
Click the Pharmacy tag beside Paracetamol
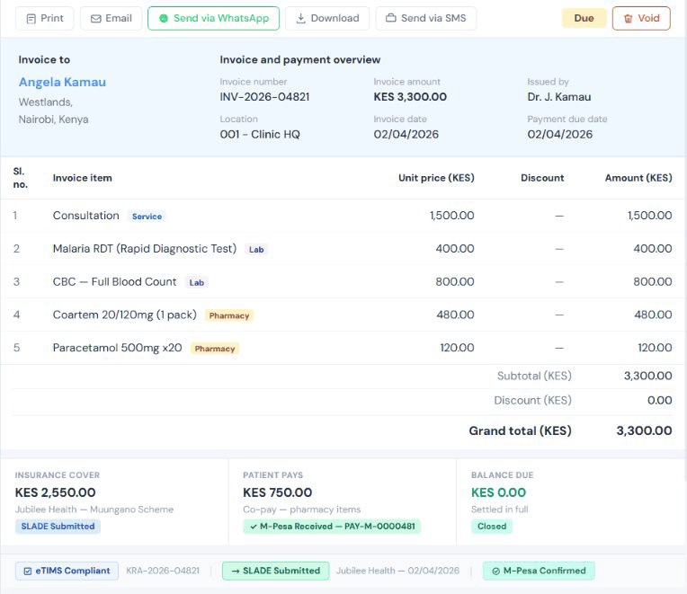coord(215,349)
